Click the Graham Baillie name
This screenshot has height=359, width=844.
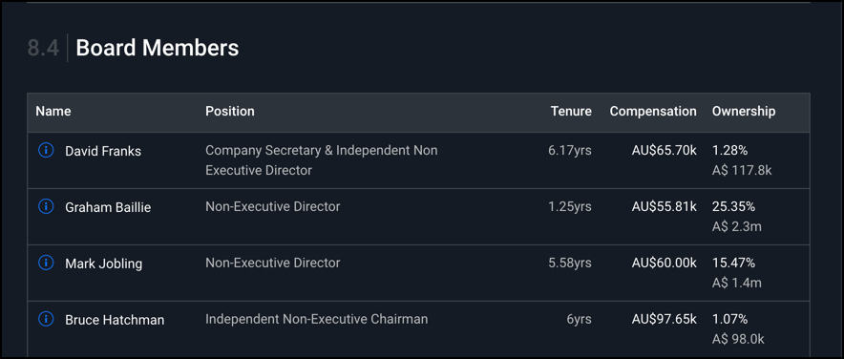pos(108,207)
